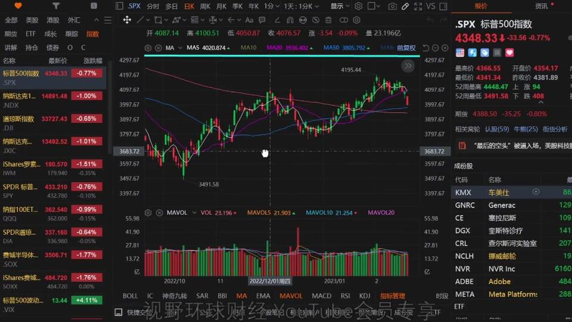Select the 美股 watchlist tab
This screenshot has height=322, width=572.
tap(32, 20)
